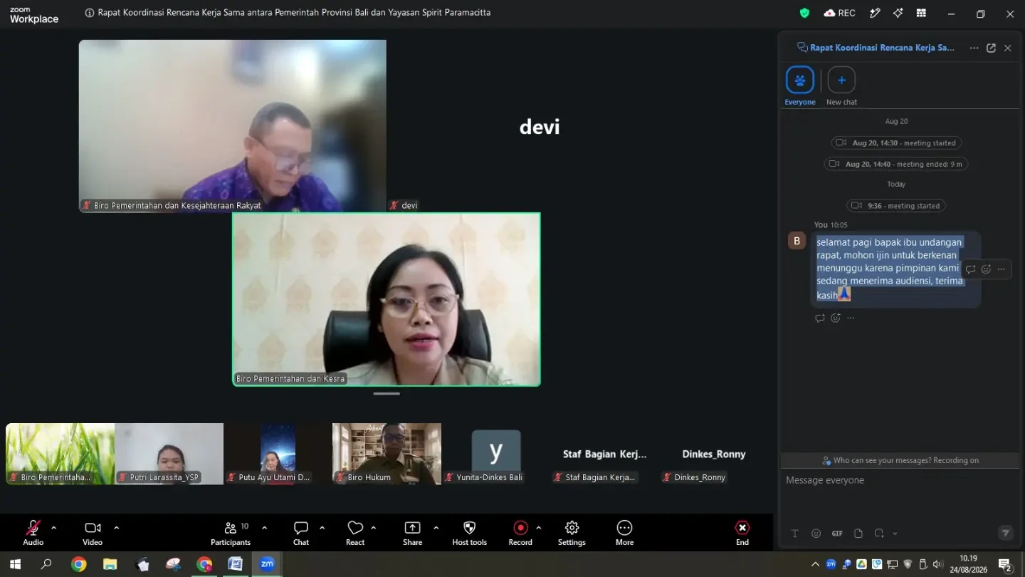Viewport: 1025px width, 577px height.
Task: Click the encryption shield icon
Action: (x=805, y=13)
